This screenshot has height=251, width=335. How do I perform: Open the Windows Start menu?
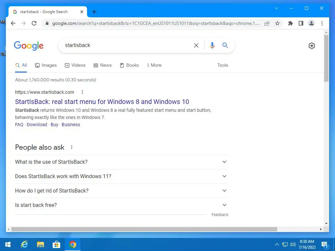(x=8, y=244)
